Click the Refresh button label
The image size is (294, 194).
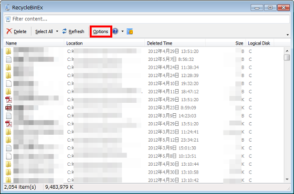76,31
